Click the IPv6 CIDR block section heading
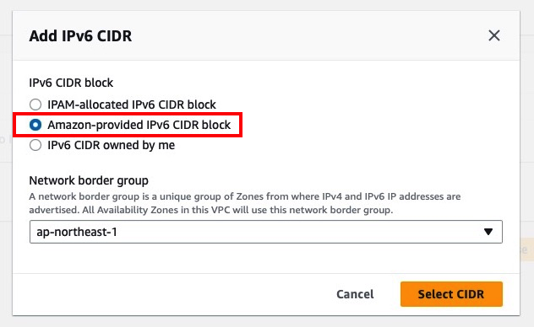The height and width of the screenshot is (327, 534). coord(71,83)
